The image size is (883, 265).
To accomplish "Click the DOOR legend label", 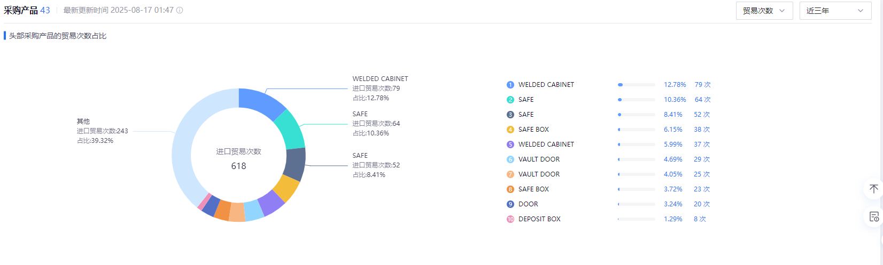I will coord(528,204).
